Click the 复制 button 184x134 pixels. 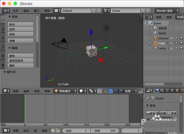click(x=21, y=56)
